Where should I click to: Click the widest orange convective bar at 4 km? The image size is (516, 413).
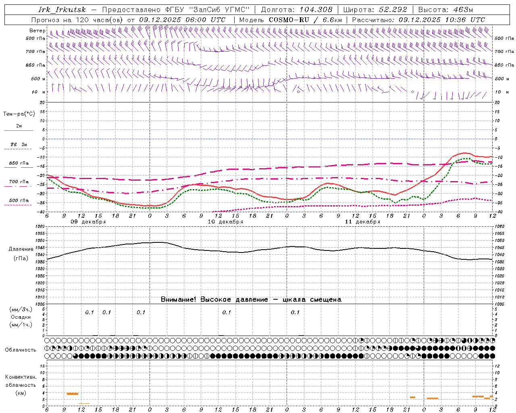[73, 394]
